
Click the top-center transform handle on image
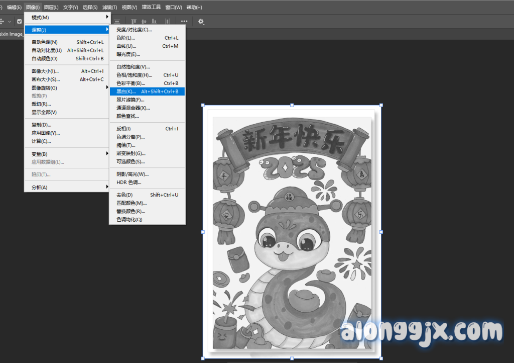tap(292, 105)
